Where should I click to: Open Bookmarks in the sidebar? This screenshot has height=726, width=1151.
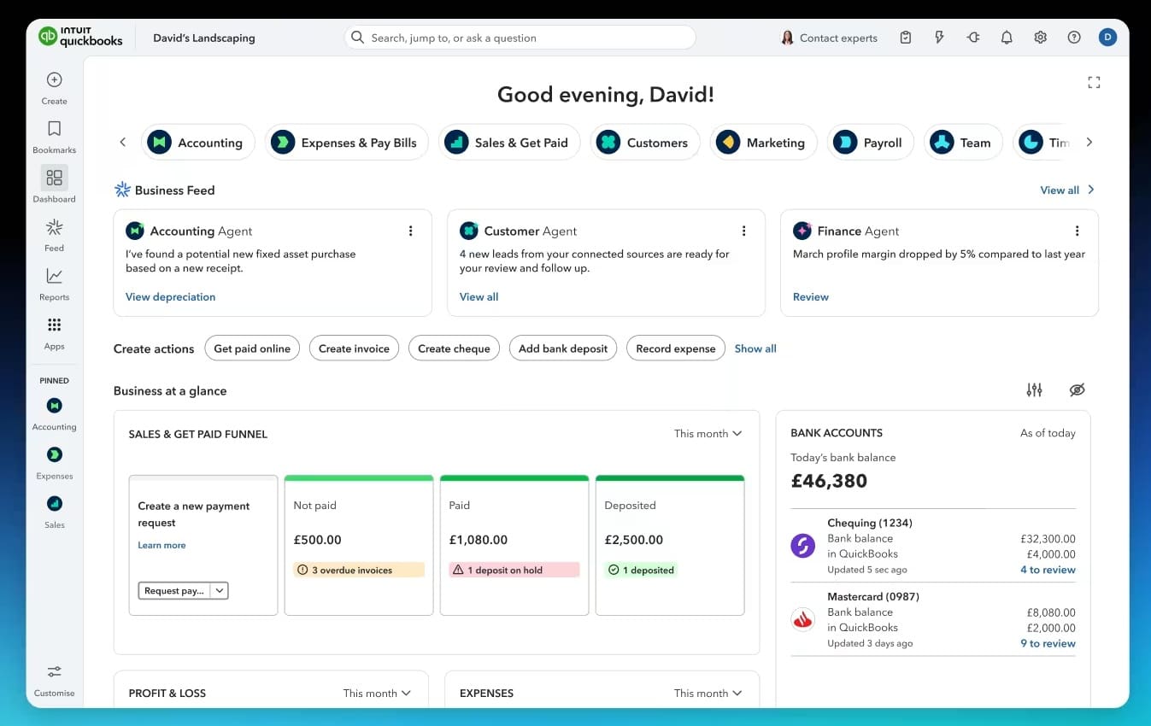coord(54,129)
